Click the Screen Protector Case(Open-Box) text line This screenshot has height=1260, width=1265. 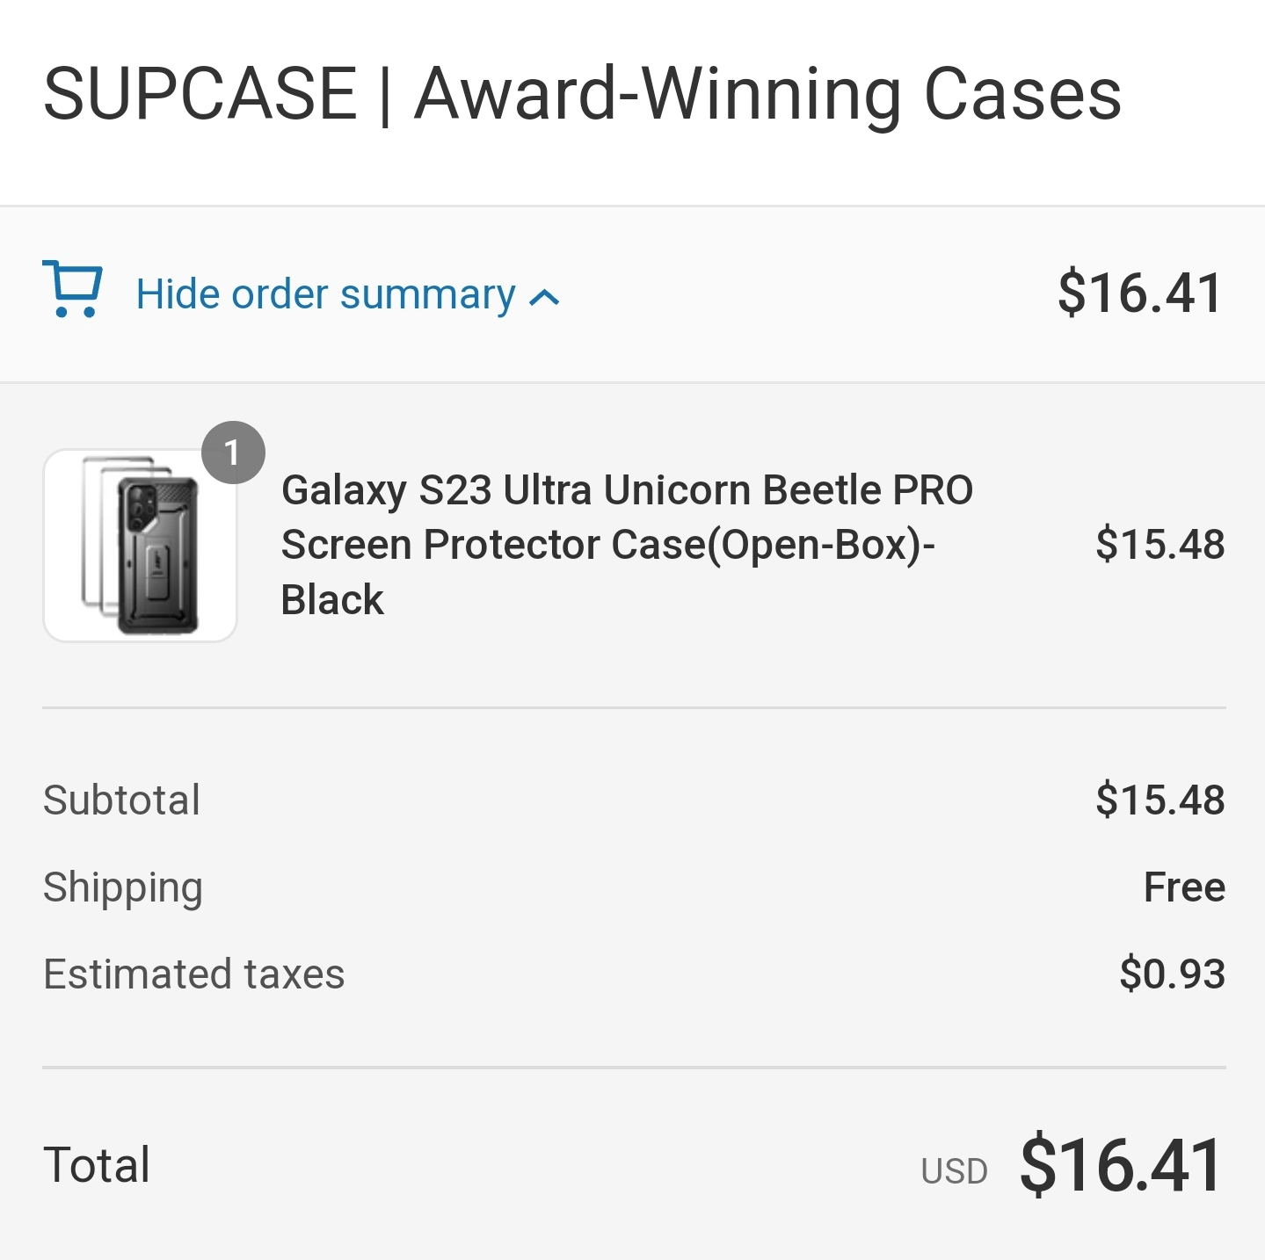[x=608, y=545]
